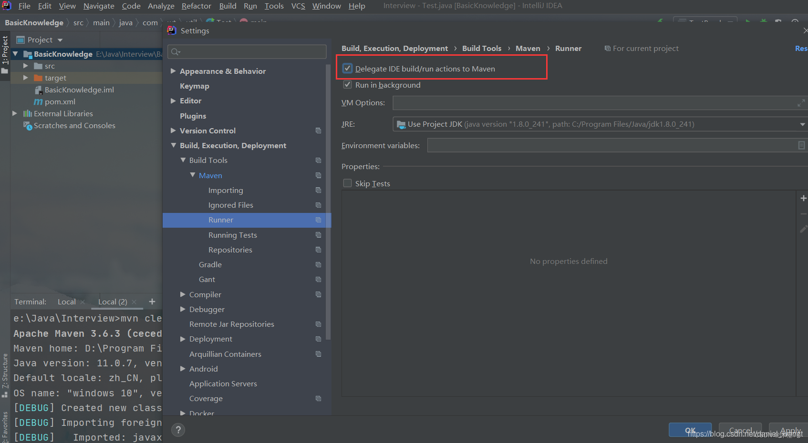Open the Navigate menu
Viewport: 808px width, 443px height.
[x=99, y=6]
